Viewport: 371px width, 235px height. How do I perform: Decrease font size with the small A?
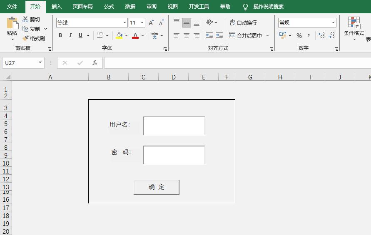click(161, 23)
